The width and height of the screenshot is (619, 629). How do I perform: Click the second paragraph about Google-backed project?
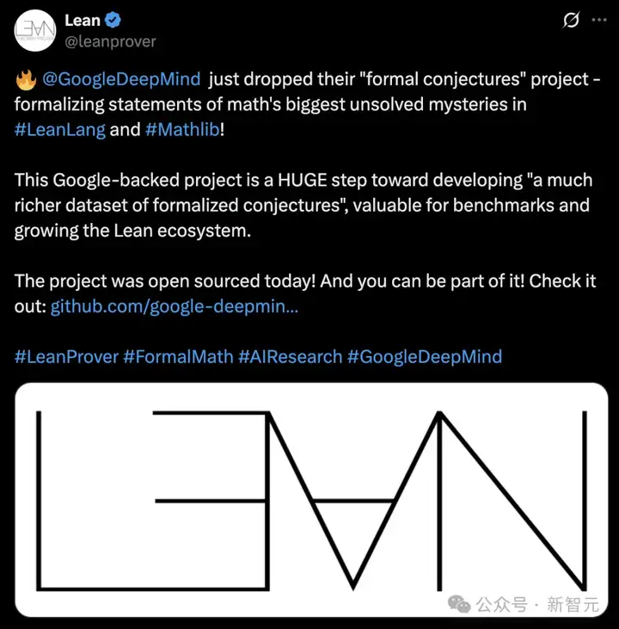pyautogui.click(x=303, y=206)
